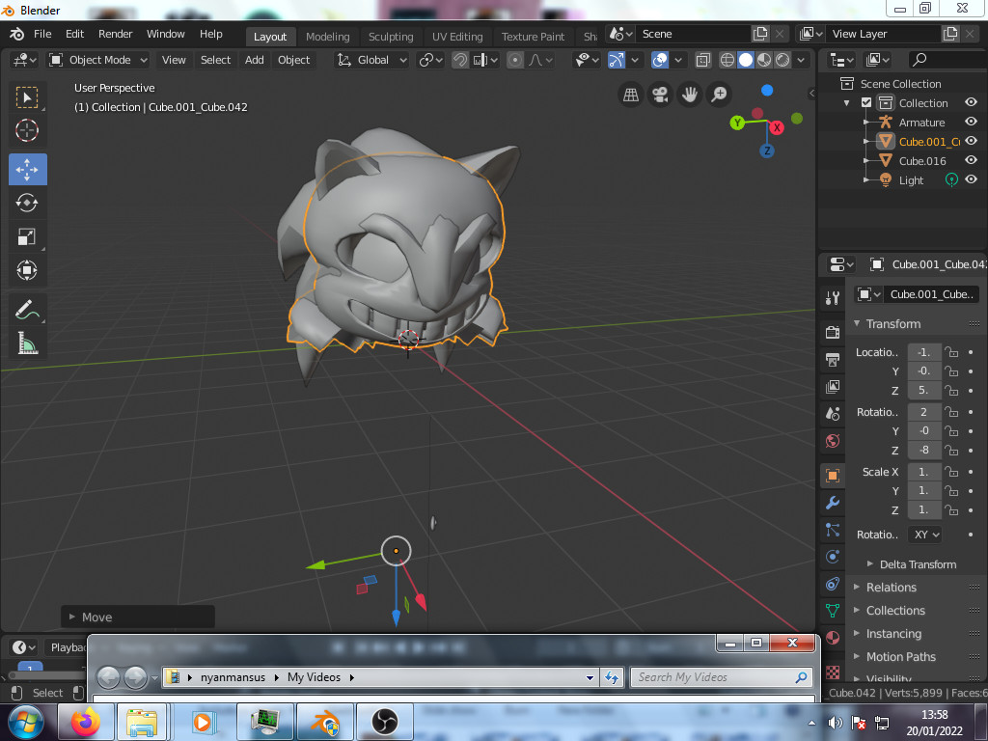This screenshot has width=988, height=741.
Task: Hide the Light object in the outliner
Action: pos(972,179)
